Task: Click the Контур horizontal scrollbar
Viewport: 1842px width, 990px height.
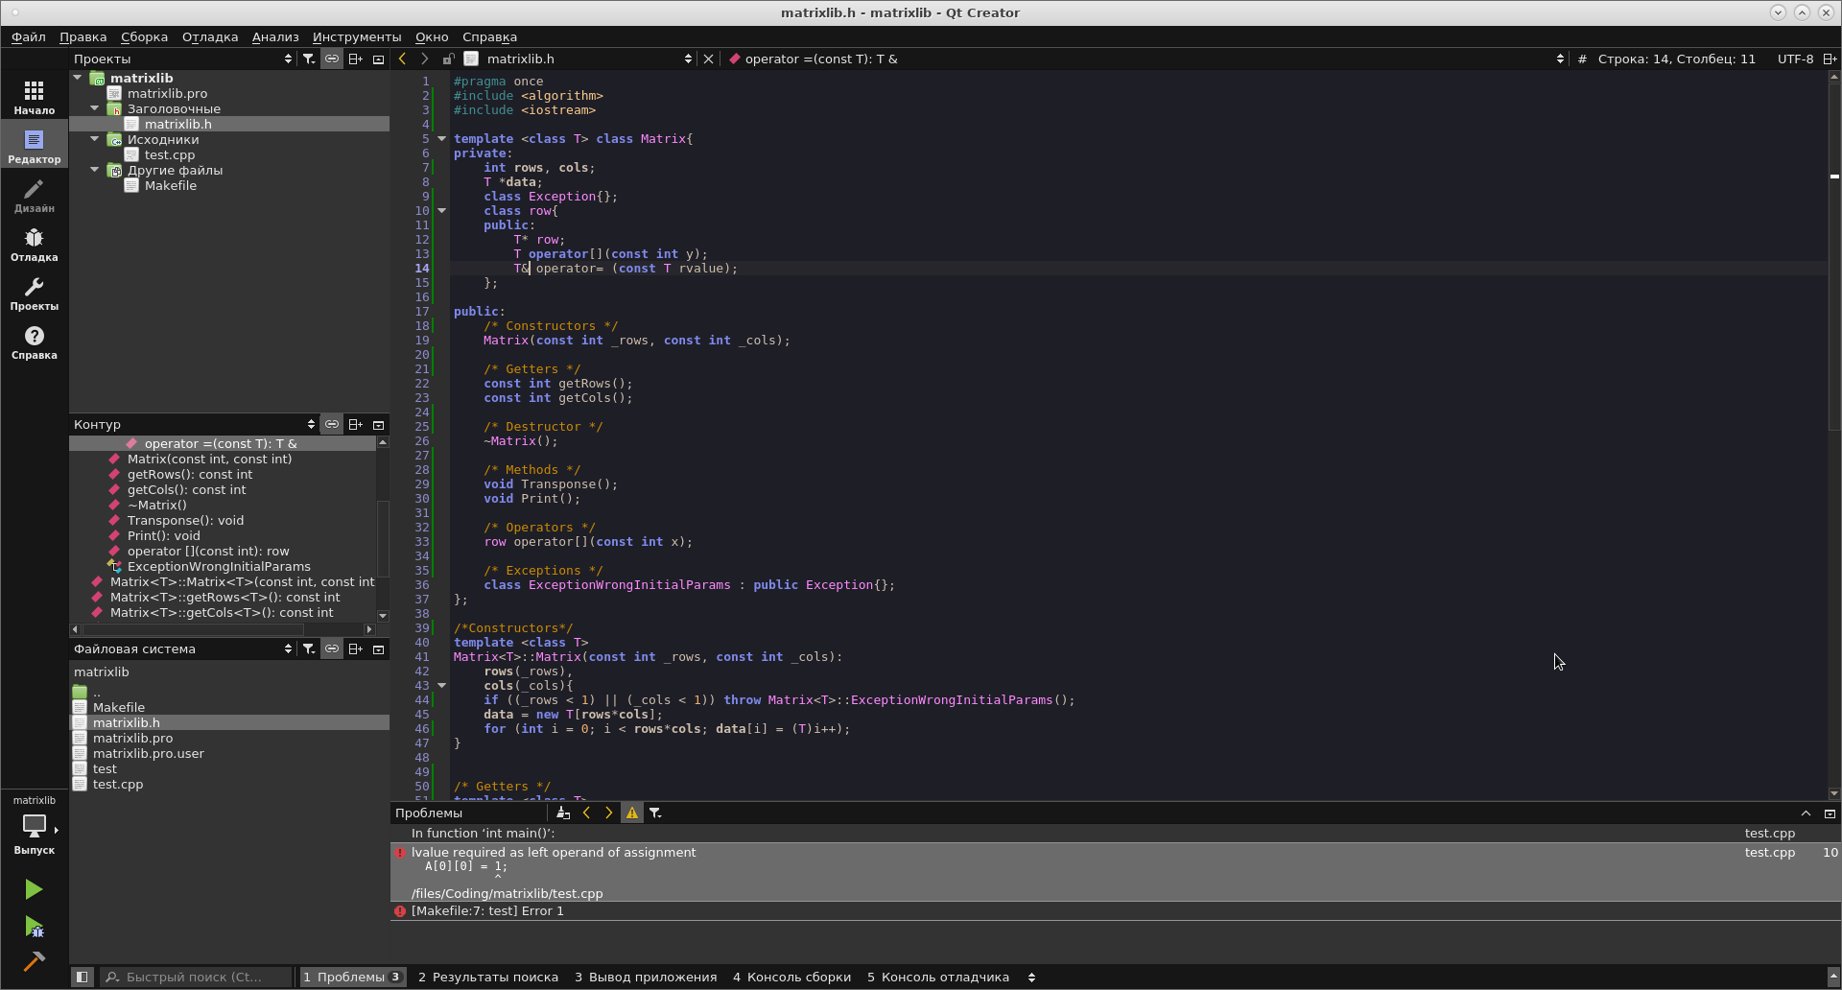Action: click(x=193, y=629)
